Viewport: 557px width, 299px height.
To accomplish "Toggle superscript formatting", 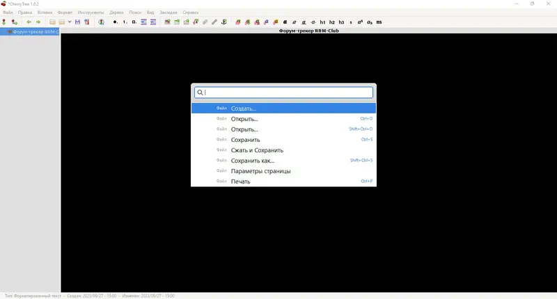I will point(360,22).
